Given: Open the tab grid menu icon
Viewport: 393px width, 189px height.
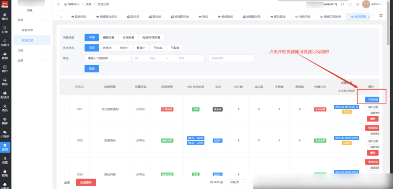Looking at the screenshot, I should click(x=381, y=15).
